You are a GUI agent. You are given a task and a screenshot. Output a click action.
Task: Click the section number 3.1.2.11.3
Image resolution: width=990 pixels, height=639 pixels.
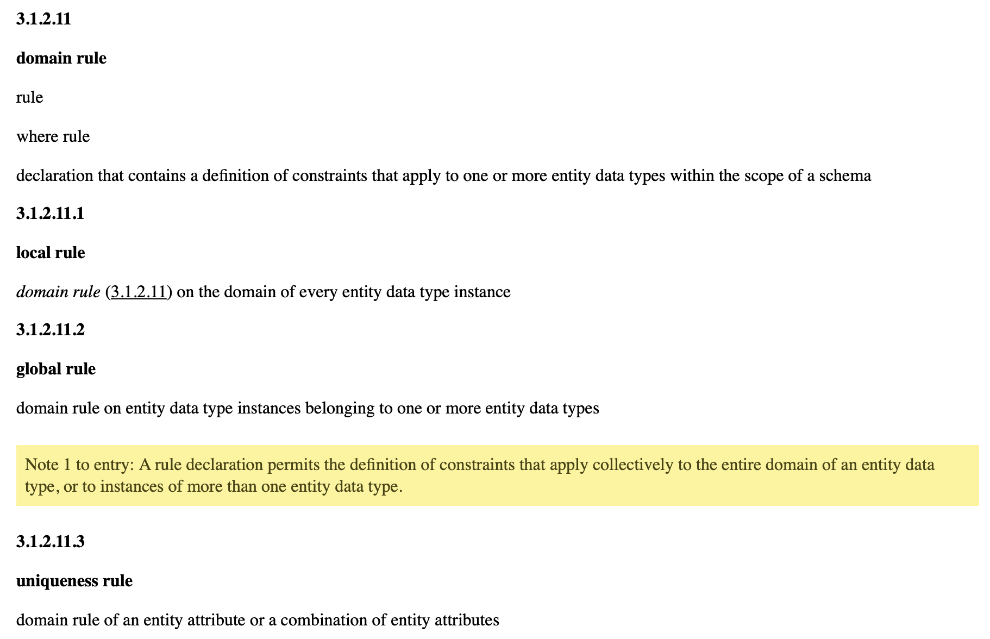pos(50,542)
